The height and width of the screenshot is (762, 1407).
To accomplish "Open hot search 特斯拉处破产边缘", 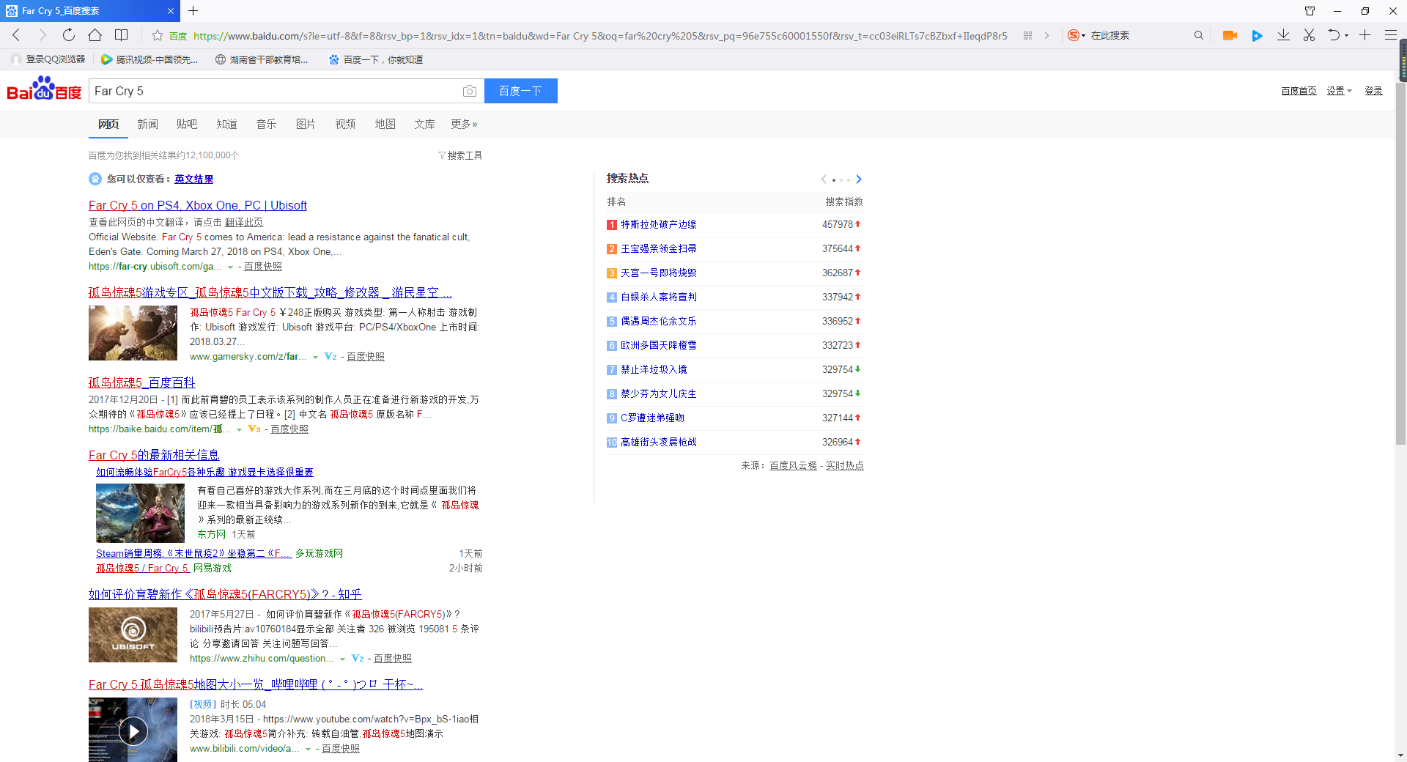I will point(658,224).
